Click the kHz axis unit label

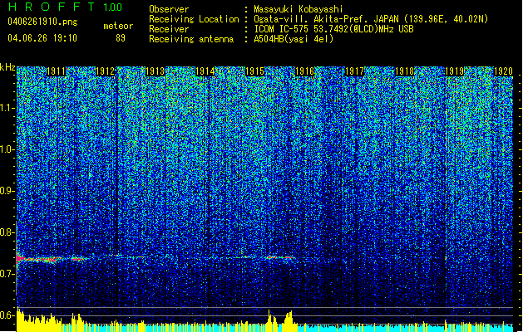7,67
